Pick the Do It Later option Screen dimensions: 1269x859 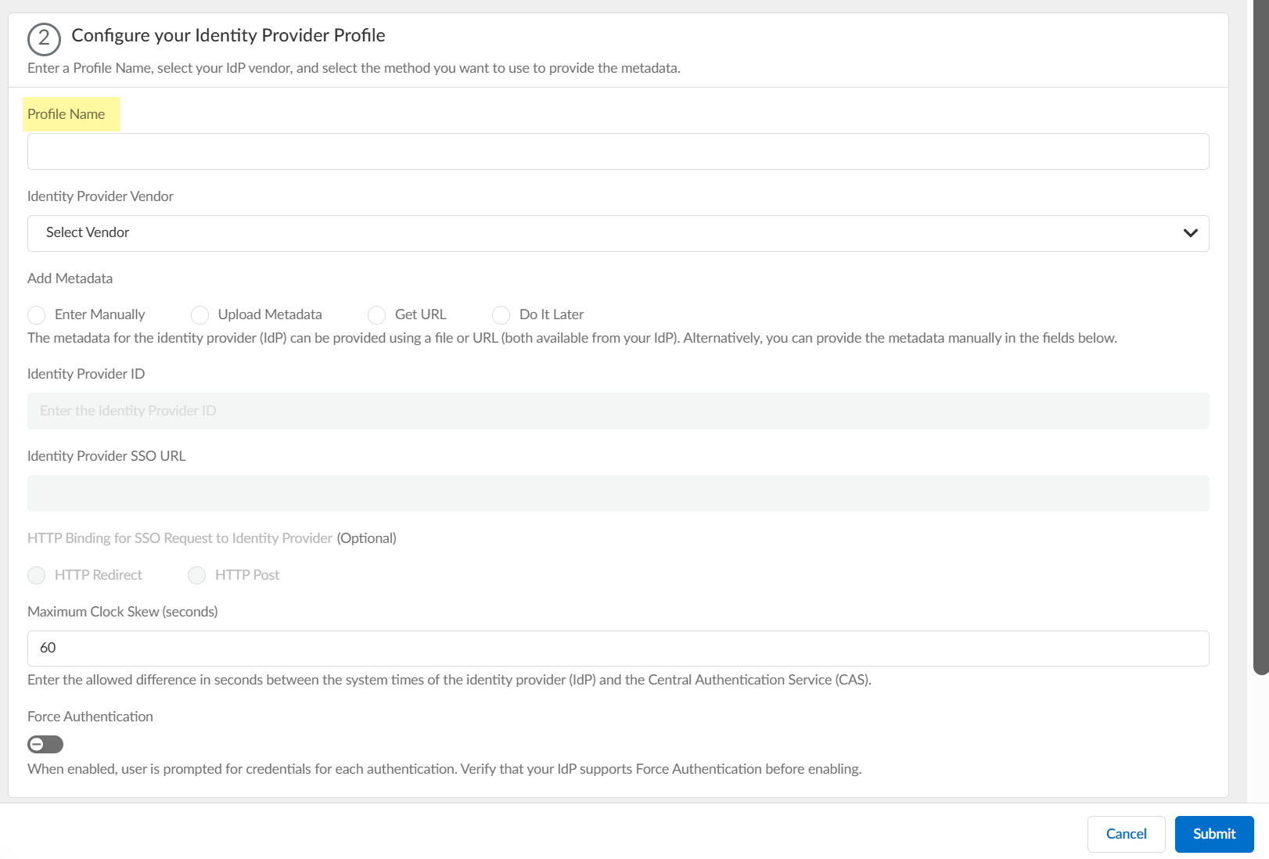click(501, 314)
